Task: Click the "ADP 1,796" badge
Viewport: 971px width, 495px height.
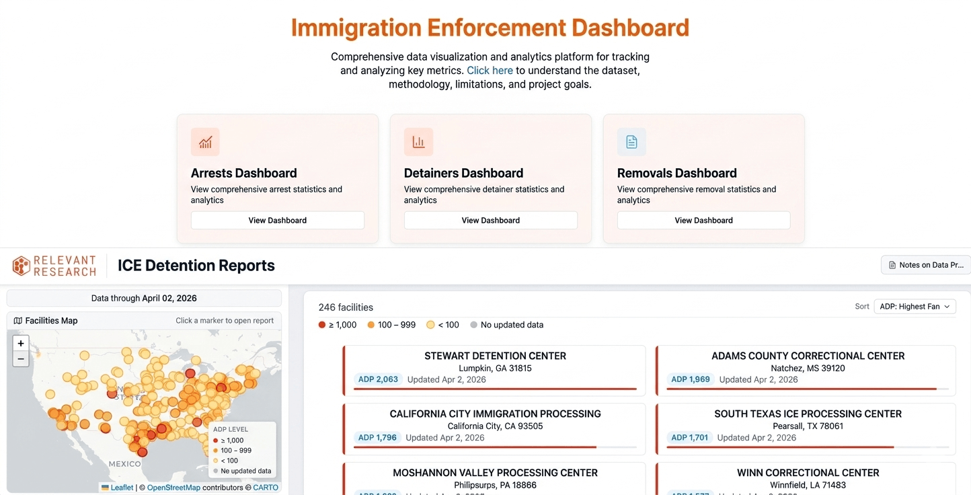Action: (377, 437)
